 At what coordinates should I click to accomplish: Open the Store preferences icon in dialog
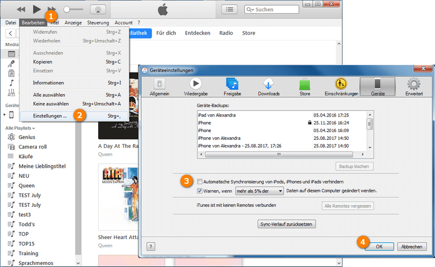pos(304,87)
